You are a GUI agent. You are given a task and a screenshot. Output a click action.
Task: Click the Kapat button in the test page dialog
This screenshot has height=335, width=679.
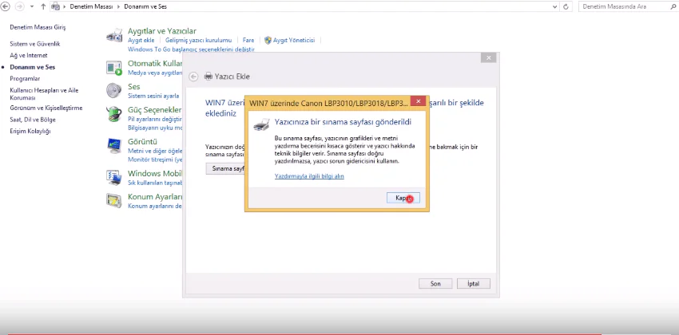[403, 198]
